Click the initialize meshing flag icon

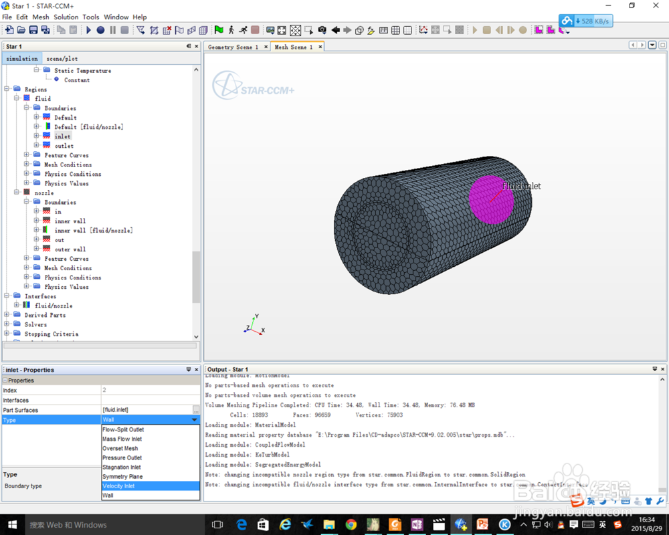click(179, 30)
